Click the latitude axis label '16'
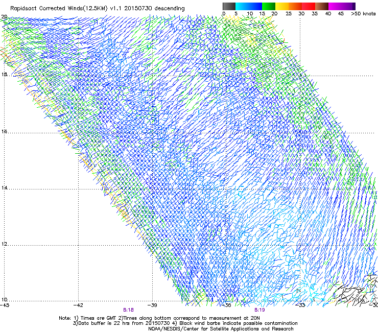The height and width of the screenshot is (332, 378). click(4, 131)
